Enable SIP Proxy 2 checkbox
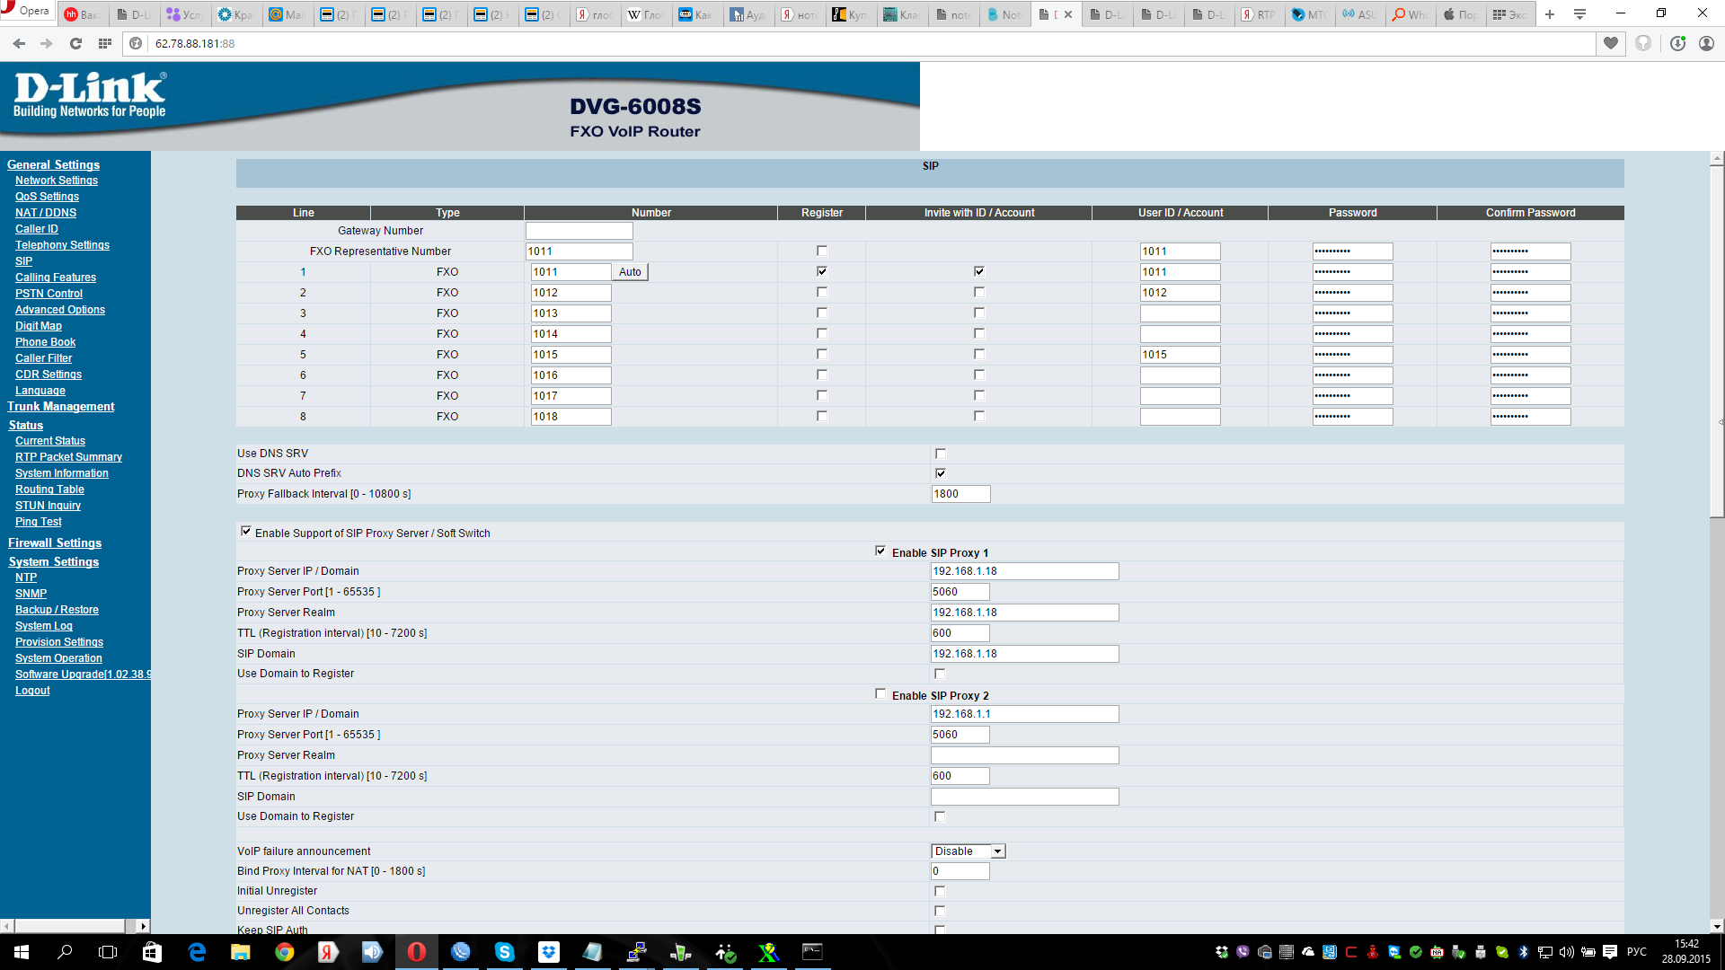Screen dimensions: 1725x970 click(880, 694)
